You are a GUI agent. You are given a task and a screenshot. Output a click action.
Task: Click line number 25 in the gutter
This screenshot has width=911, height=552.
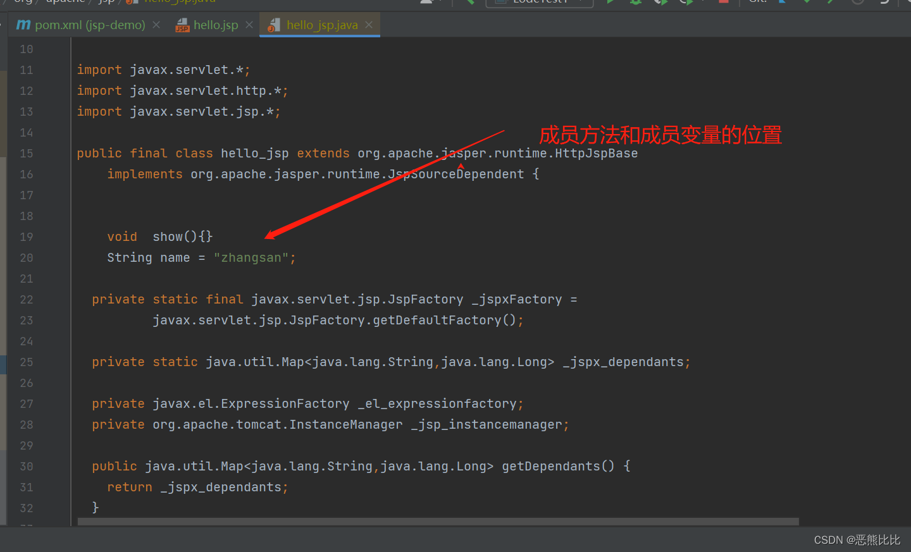(x=26, y=362)
